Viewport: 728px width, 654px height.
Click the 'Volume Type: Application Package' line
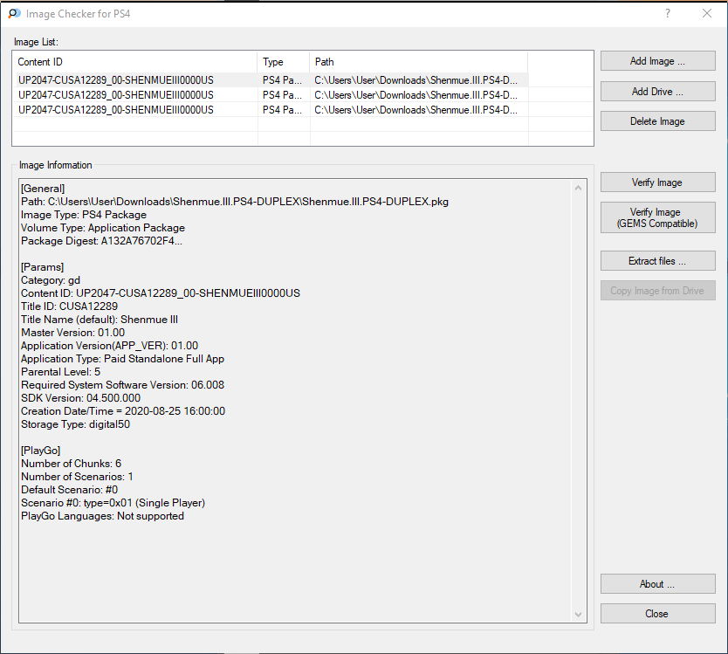click(x=103, y=228)
